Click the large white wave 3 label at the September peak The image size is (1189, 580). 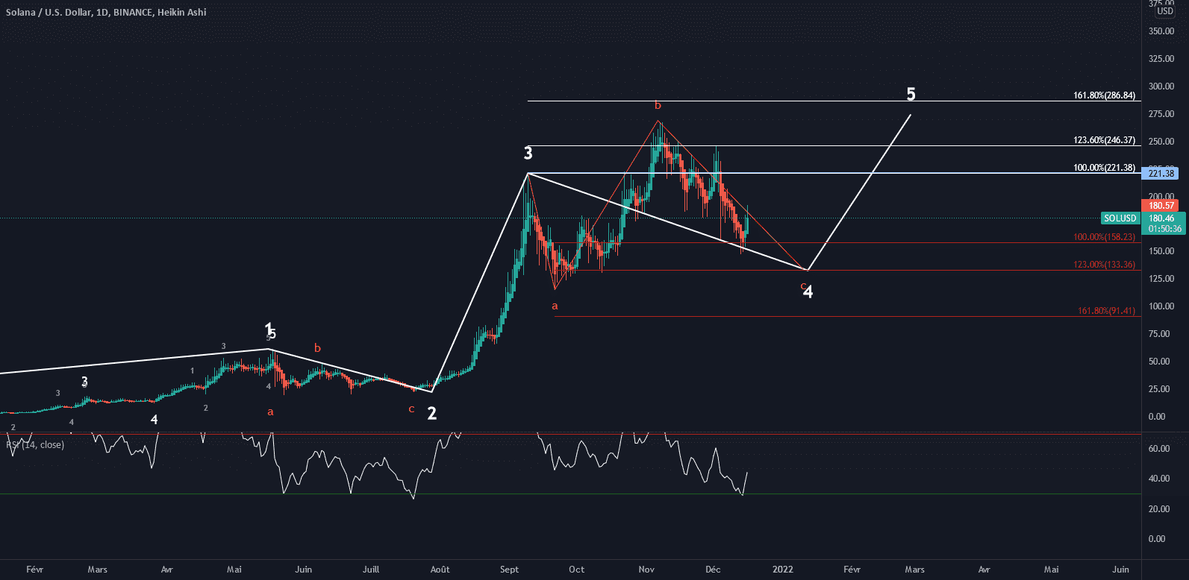point(528,154)
